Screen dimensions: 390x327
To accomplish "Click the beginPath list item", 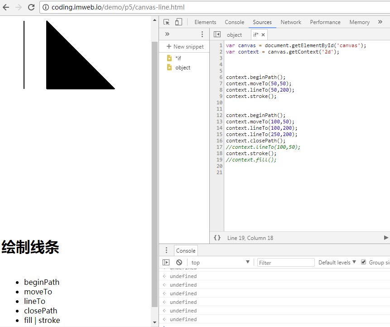I will 42,282.
